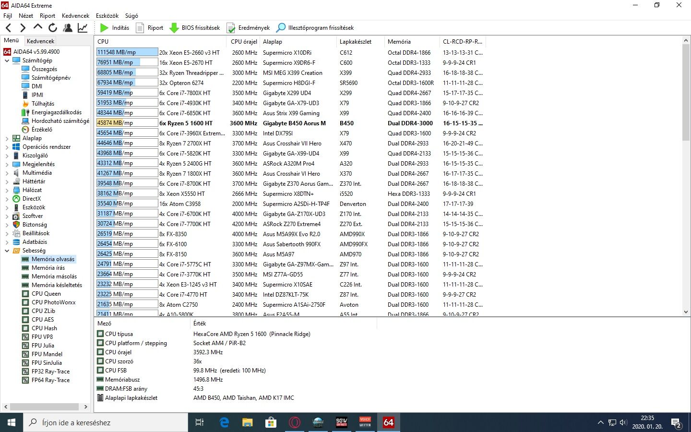Expand the Megjelenítés tree node
691x432 pixels.
click(7, 164)
